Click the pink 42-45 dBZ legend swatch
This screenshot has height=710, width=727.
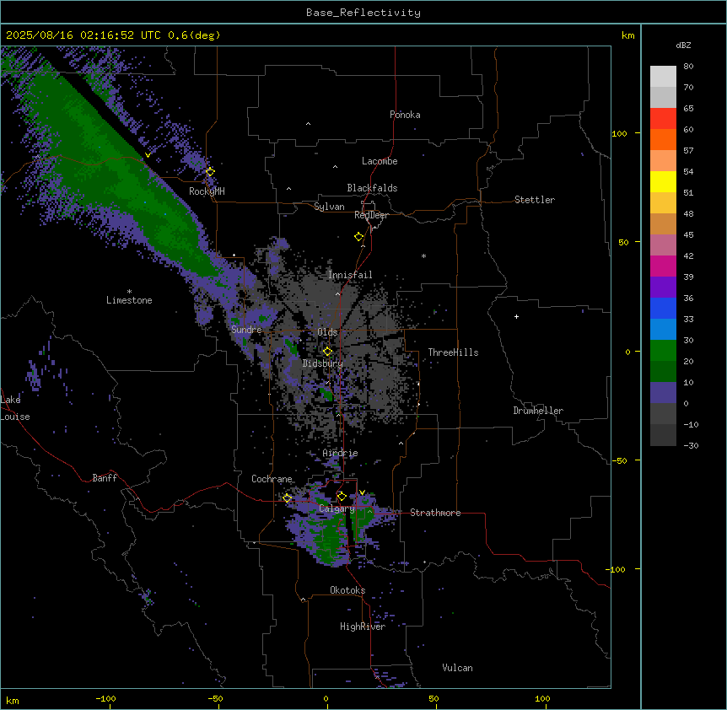click(x=663, y=245)
